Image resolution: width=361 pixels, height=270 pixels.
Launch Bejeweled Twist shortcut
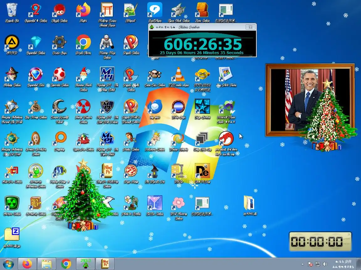(x=36, y=77)
